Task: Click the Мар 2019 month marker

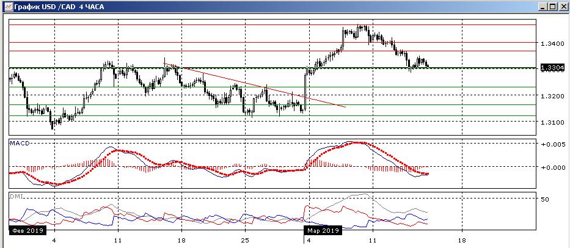Action: point(322,231)
